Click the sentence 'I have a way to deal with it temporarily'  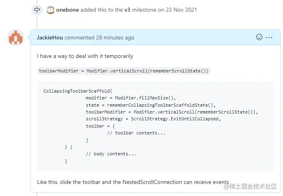coord(85,56)
